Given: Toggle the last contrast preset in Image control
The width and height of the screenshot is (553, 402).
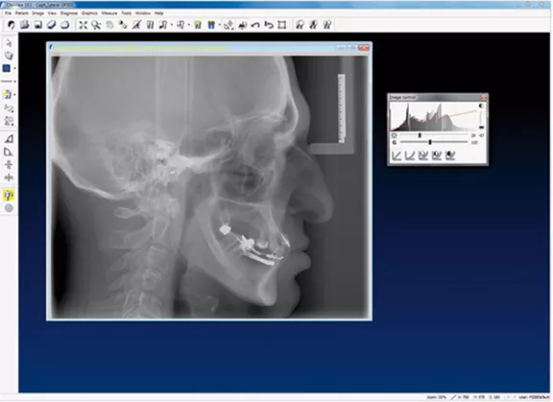Looking at the screenshot, I should click(x=449, y=155).
